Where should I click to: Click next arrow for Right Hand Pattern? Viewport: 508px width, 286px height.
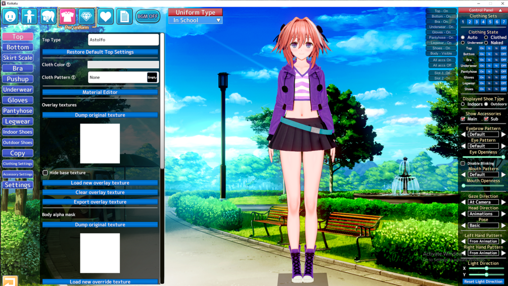click(503, 253)
